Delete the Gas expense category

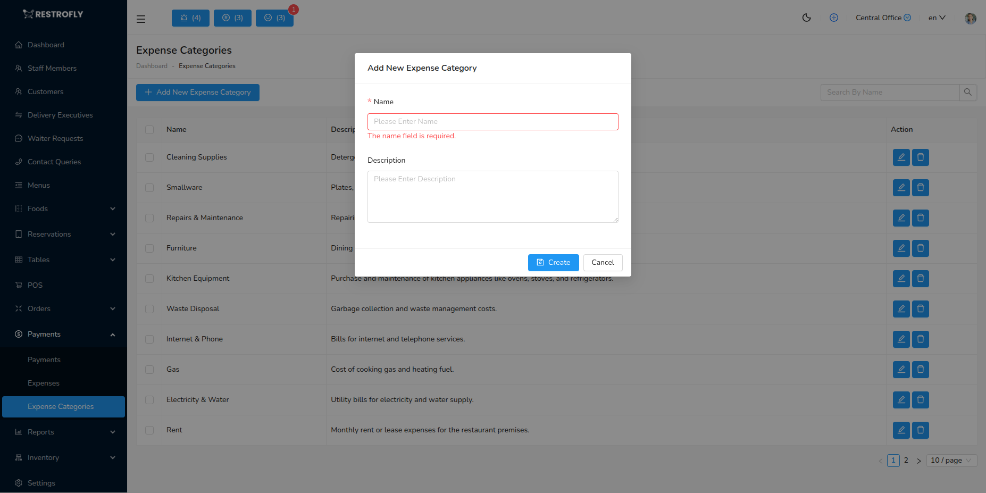[x=921, y=370]
